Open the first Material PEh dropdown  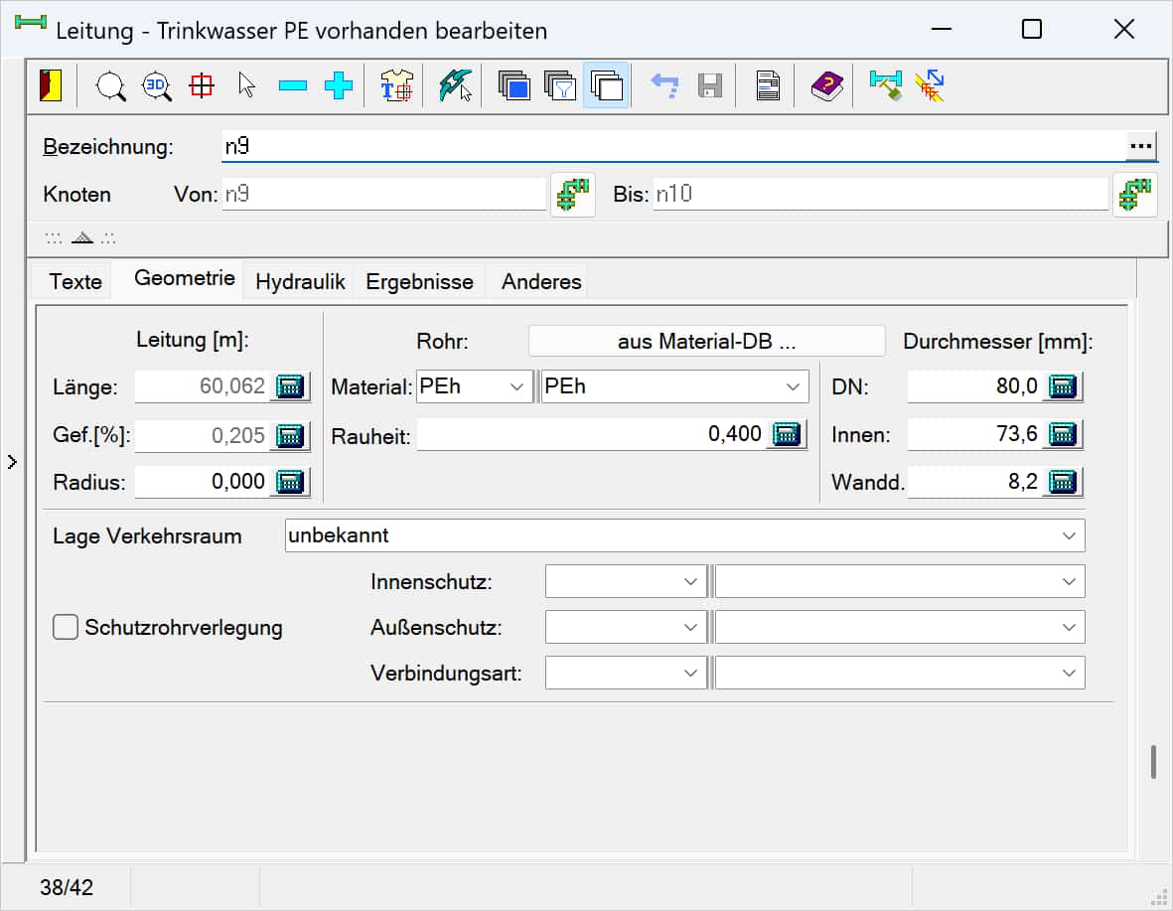516,386
